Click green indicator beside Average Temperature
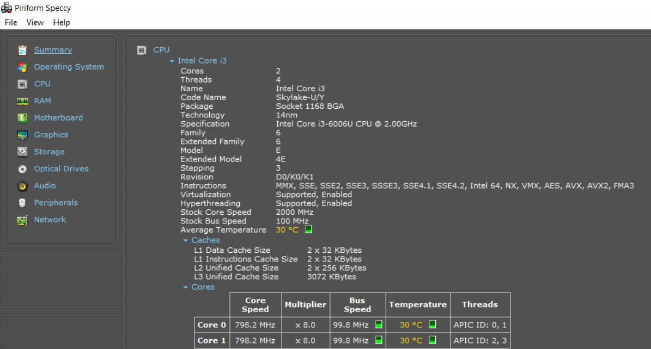Viewport: 651px width, 349px height. click(308, 229)
